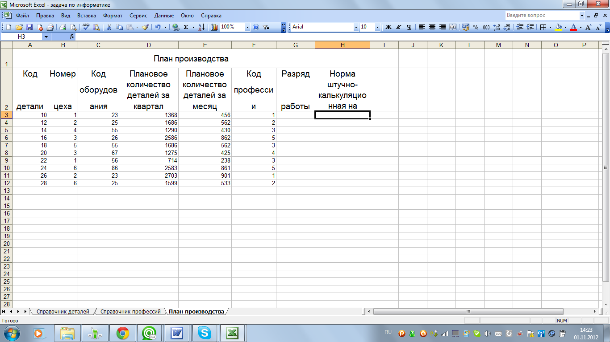610x342 pixels.
Task: Open Print Preview icon
Action: [x=73, y=27]
